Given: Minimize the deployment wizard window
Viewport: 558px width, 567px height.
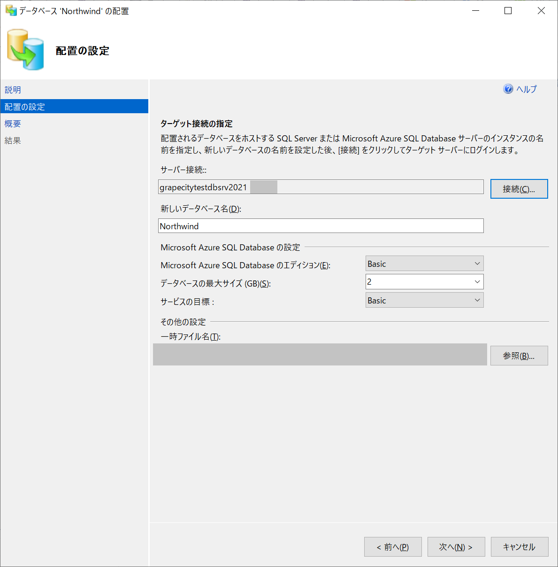Looking at the screenshot, I should (475, 11).
